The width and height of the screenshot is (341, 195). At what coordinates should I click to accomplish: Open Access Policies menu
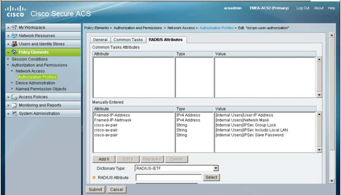click(x=43, y=97)
